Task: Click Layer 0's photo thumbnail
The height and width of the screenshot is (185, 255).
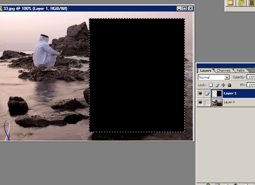Action: 217,103
